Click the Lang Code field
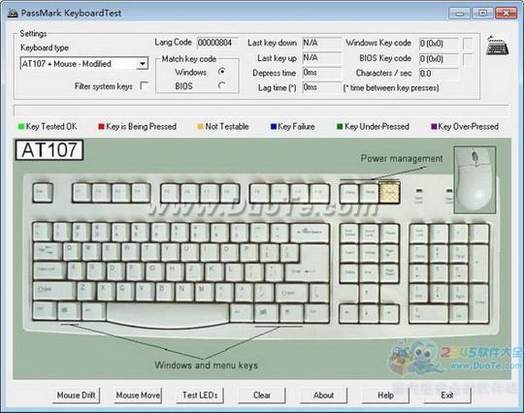The height and width of the screenshot is (413, 524). [217, 43]
